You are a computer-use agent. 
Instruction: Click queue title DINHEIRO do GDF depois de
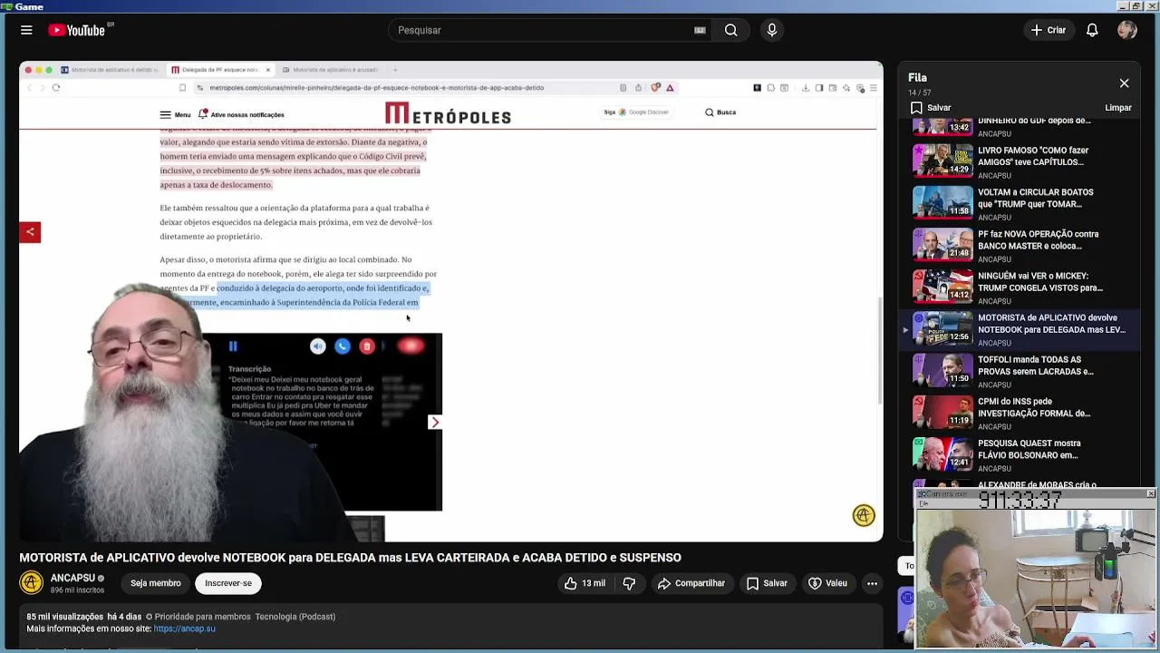[x=1034, y=121]
